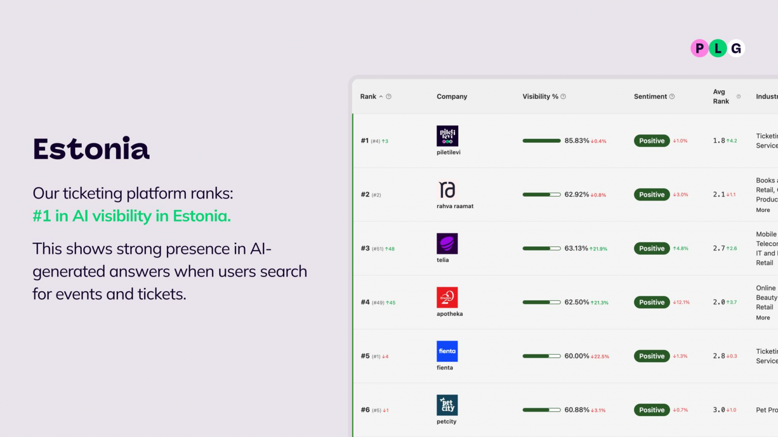Open the Sentiment column info icon
This screenshot has height=437, width=778.
[x=672, y=97]
